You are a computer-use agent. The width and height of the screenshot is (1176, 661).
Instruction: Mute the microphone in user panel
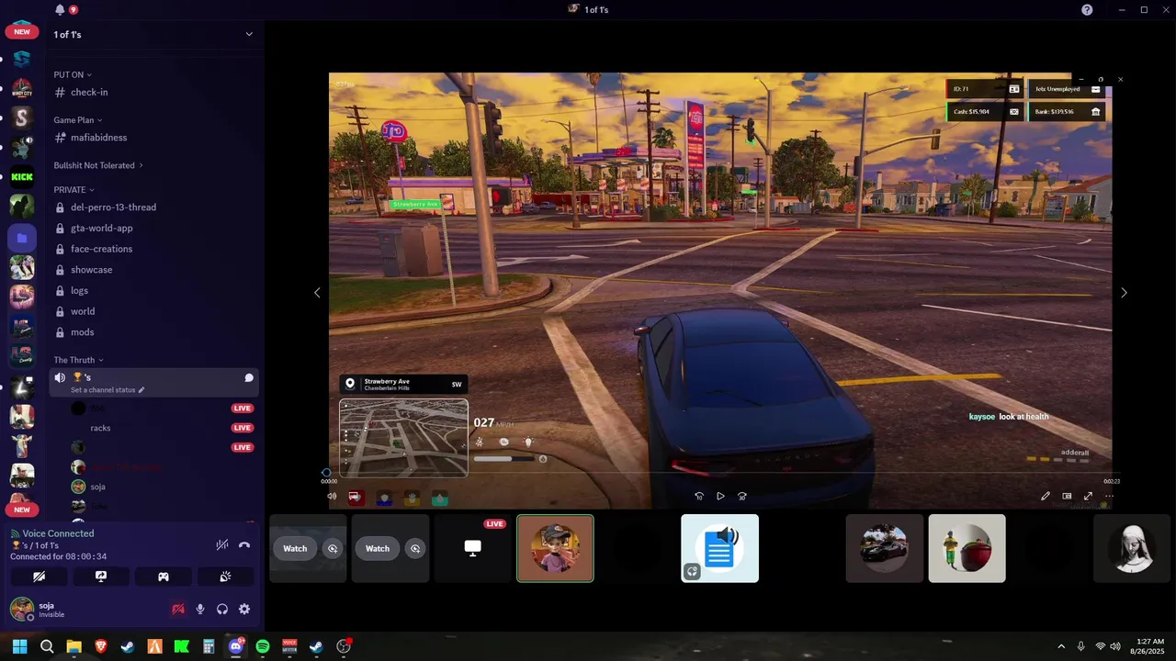click(200, 609)
